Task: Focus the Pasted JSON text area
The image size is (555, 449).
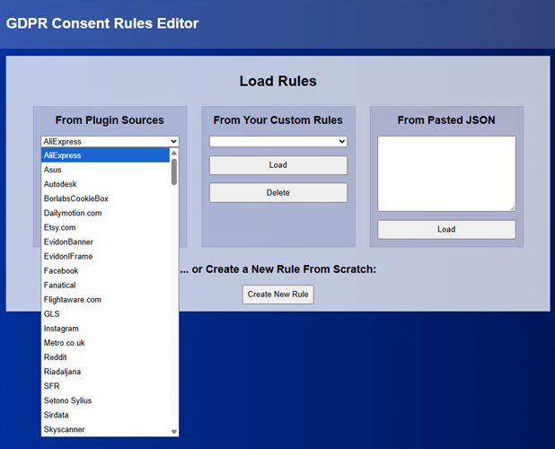Action: coord(446,173)
